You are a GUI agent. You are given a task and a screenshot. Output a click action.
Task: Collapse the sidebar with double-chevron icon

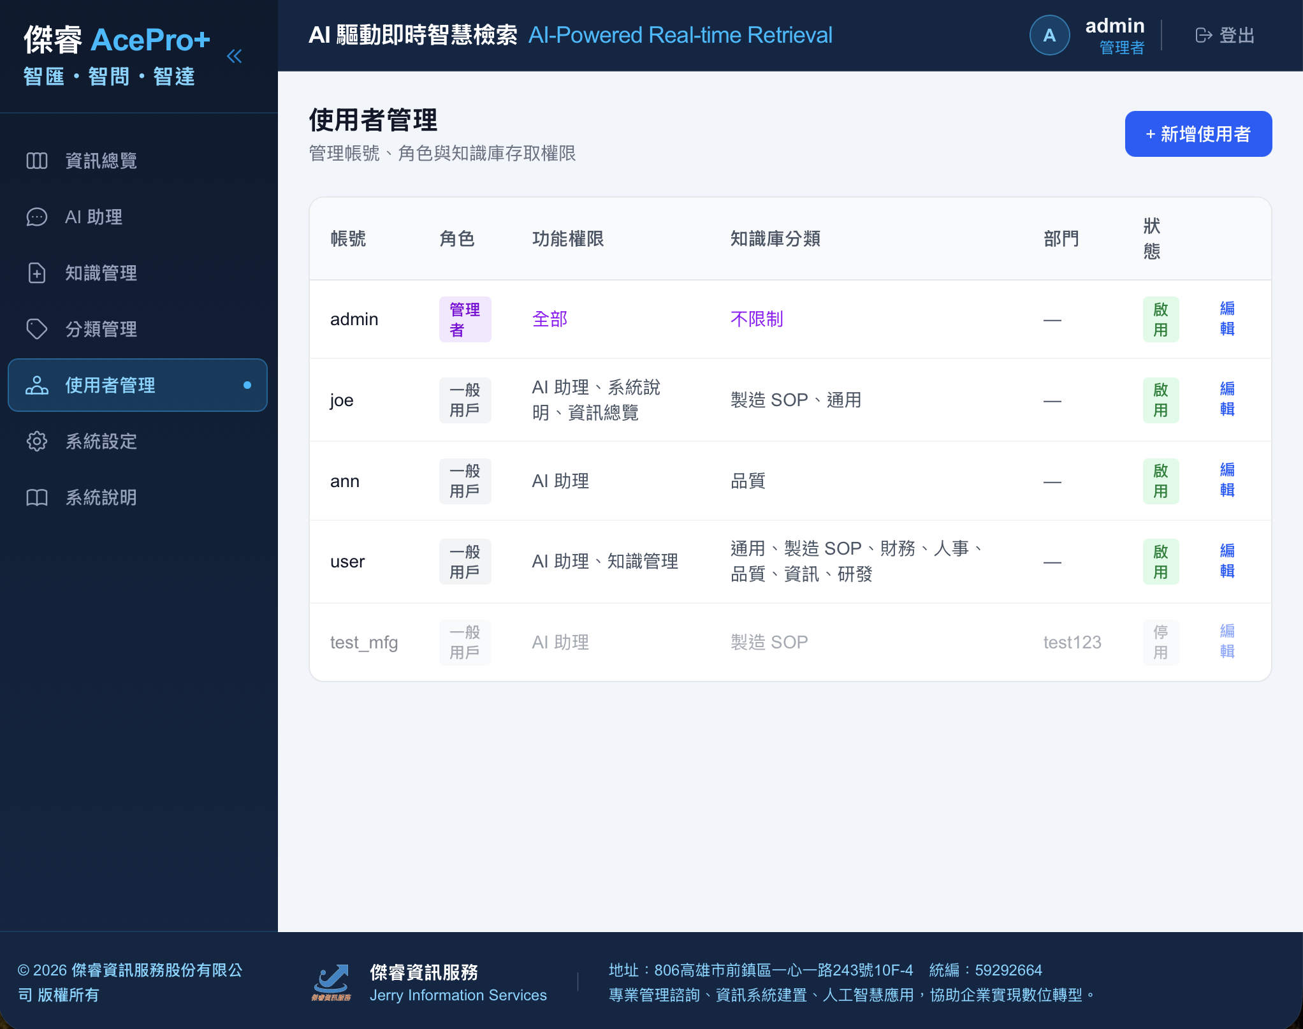point(235,56)
